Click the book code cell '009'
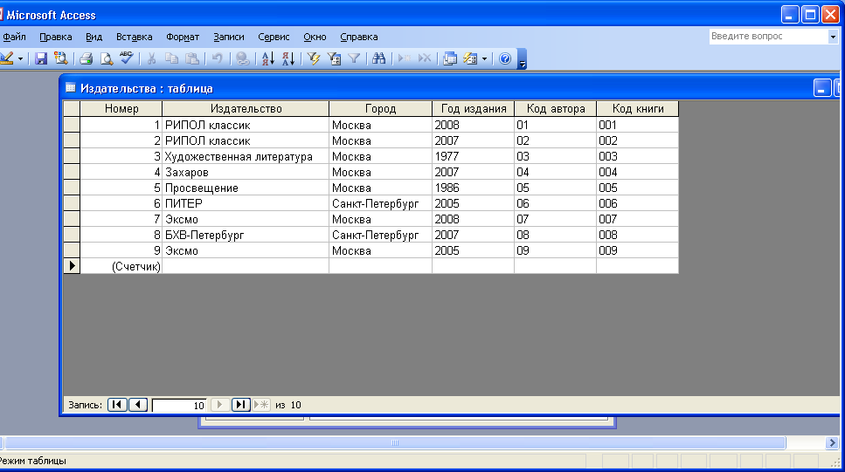 pyautogui.click(x=638, y=250)
